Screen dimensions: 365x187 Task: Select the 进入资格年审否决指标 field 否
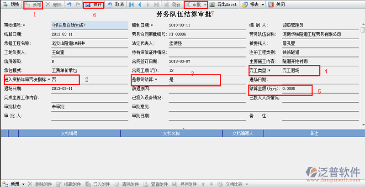click(90, 80)
